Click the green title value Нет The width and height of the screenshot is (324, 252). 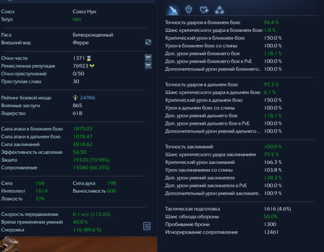[x=77, y=19]
